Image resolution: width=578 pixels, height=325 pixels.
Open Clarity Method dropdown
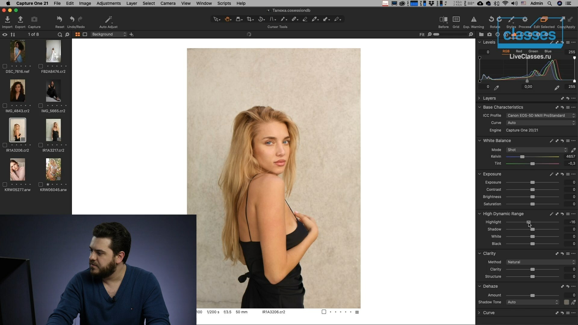coord(541,262)
